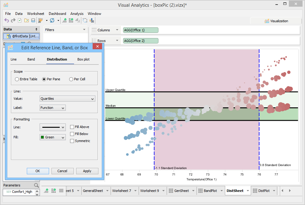Open the connect-to-data dropdown arrow
This screenshot has width=305, height=205.
pos(47,20)
